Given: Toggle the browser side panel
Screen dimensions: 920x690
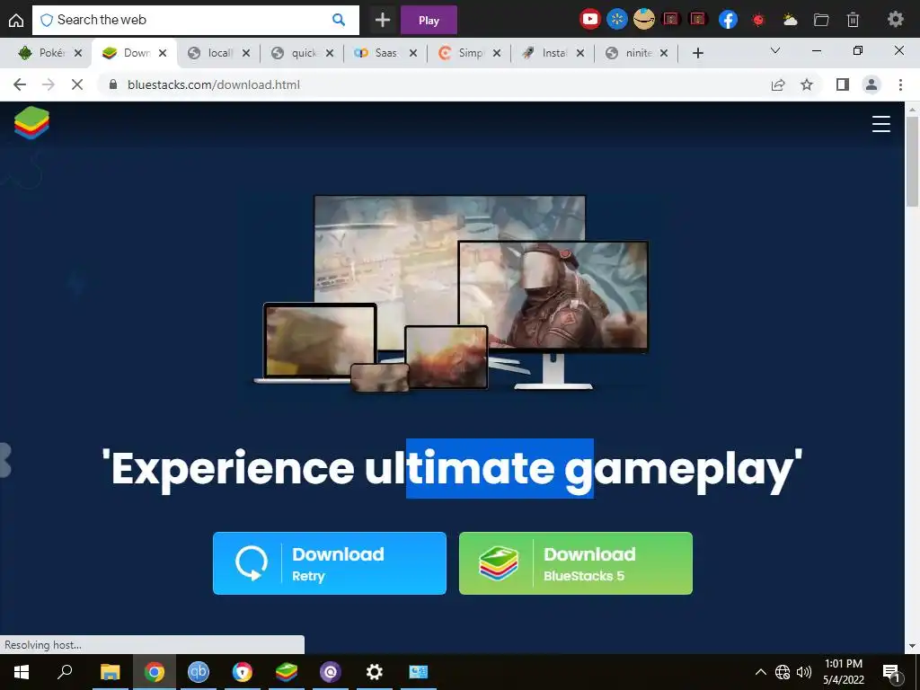Looking at the screenshot, I should pyautogui.click(x=843, y=84).
